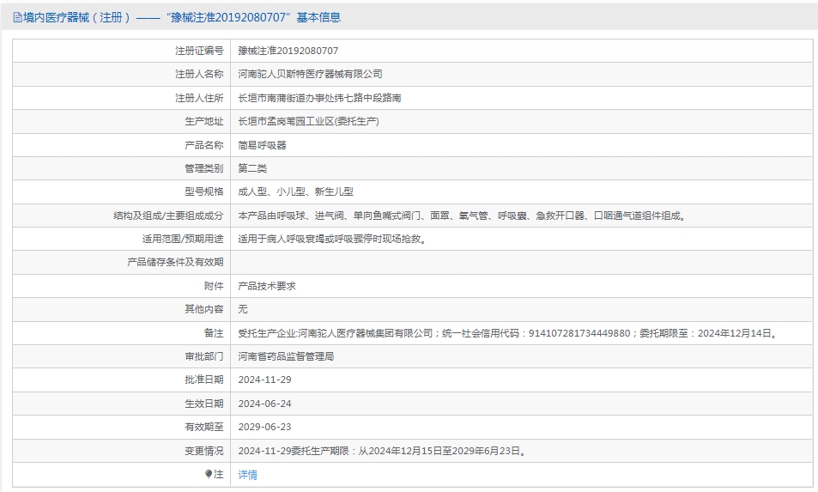This screenshot has height=492, width=818.
Task: Select approving department 河南省药品监督管理局
Action: point(286,356)
